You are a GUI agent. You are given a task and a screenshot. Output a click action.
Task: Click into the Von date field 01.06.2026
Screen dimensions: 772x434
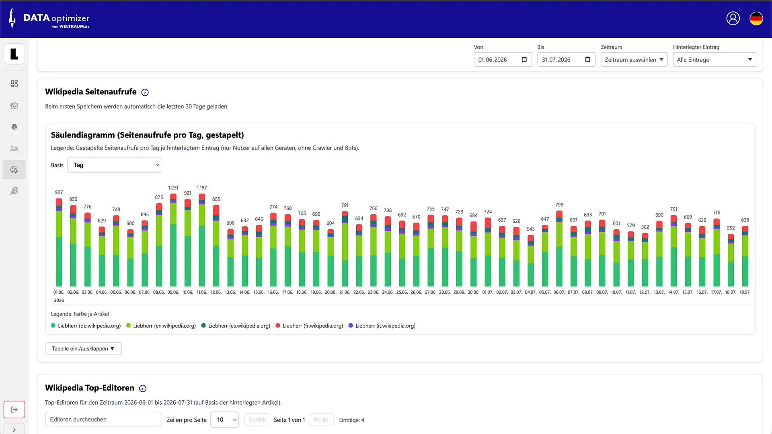pyautogui.click(x=503, y=59)
